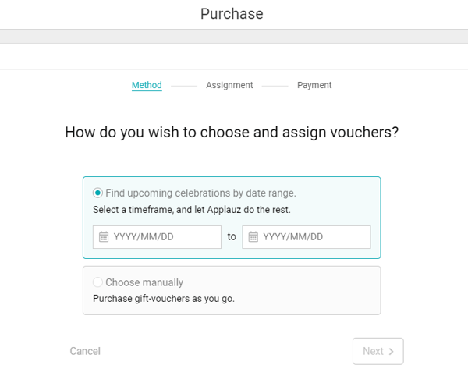Screen dimensions: 468x383
Task: Open the Payment step tab
Action: (314, 85)
